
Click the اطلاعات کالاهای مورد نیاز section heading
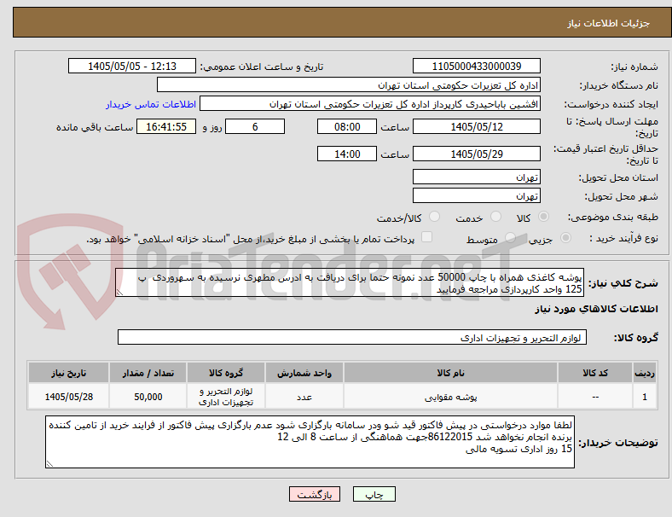[596, 309]
